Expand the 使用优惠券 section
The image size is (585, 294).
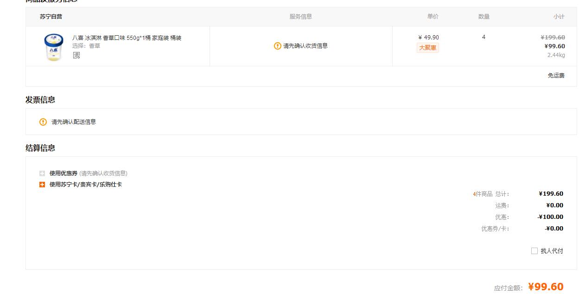(x=42, y=173)
